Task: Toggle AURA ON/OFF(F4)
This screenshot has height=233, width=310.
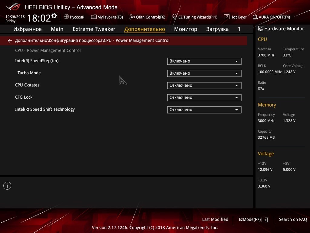Action: [271, 17]
